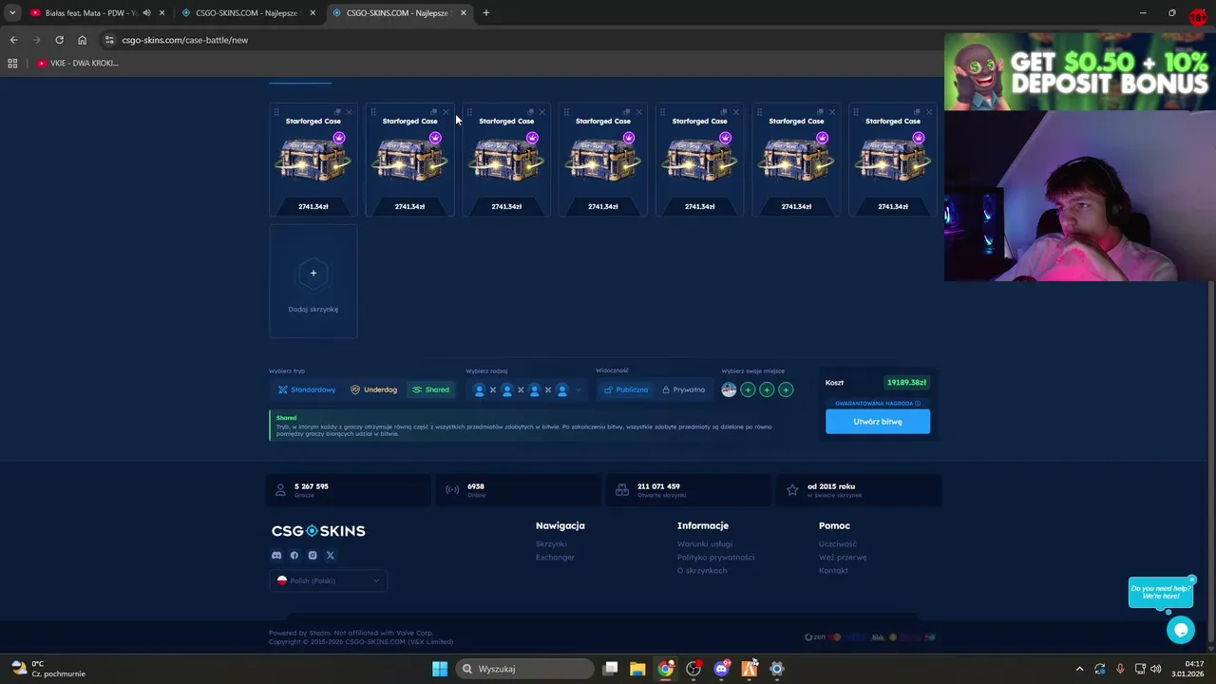The width and height of the screenshot is (1216, 684).
Task: Pick the third seat plus icon
Action: tap(767, 389)
